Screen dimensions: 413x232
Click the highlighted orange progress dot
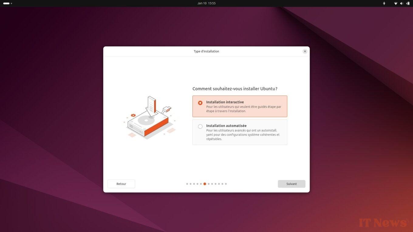click(x=205, y=184)
